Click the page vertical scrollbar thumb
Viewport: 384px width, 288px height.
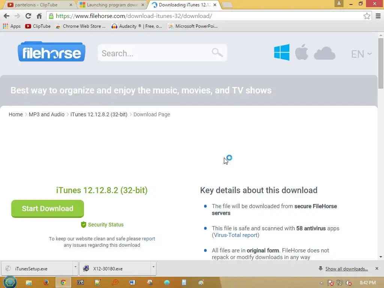(x=381, y=63)
